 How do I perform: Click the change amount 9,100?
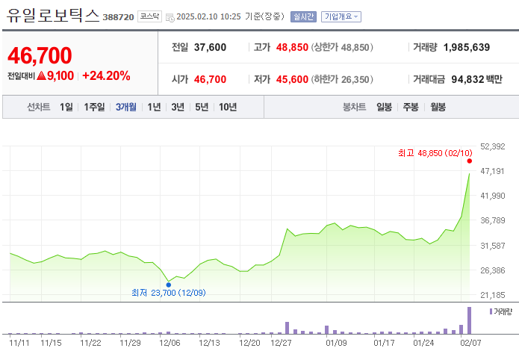click(60, 76)
